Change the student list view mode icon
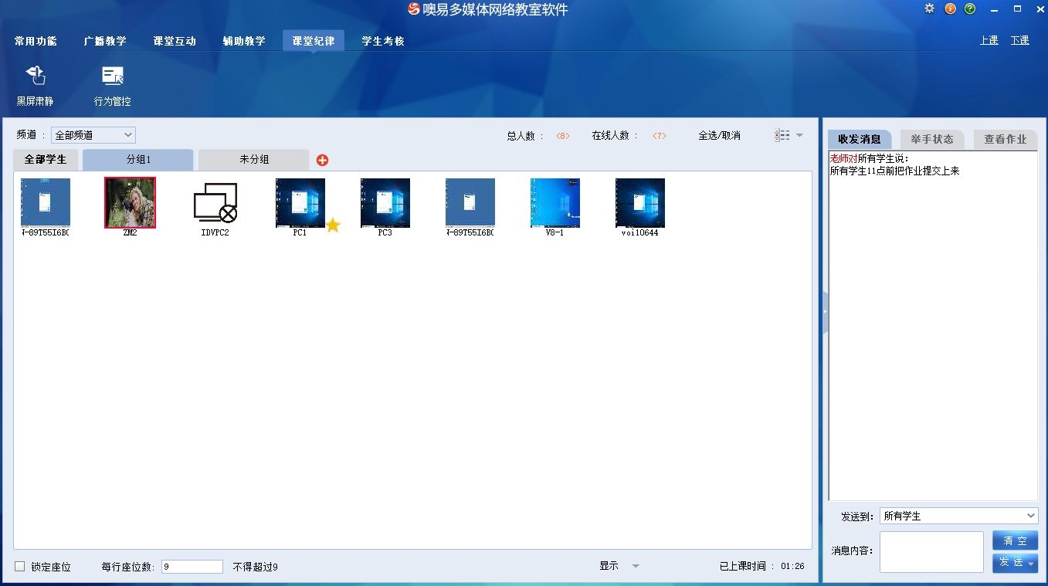 783,135
